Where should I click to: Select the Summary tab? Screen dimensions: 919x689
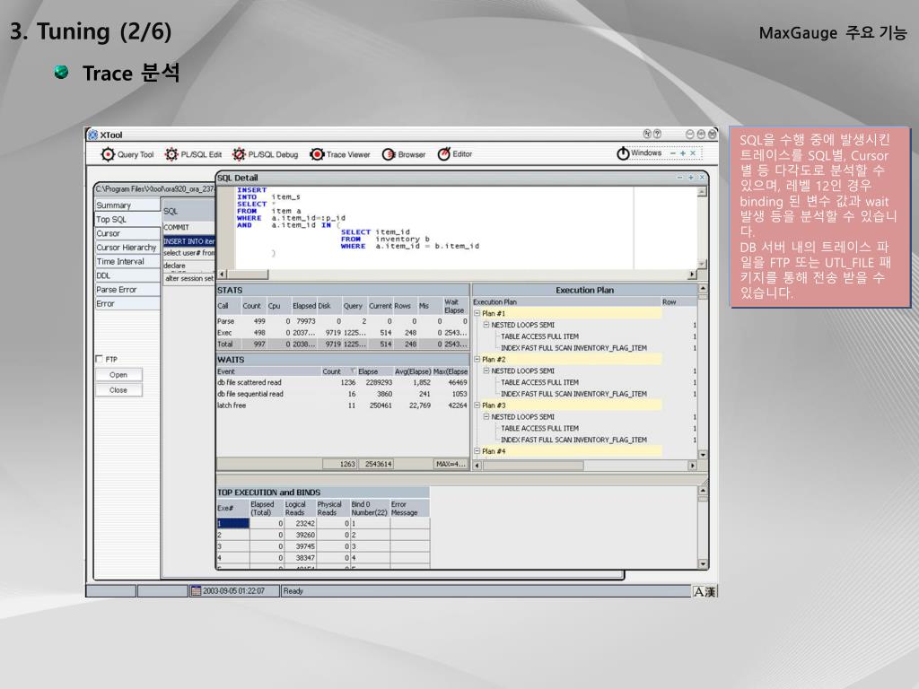[127, 205]
